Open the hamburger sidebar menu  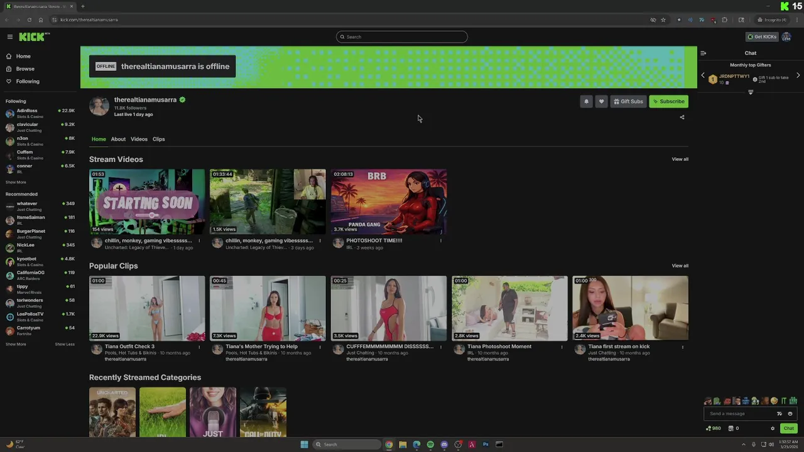pos(9,37)
